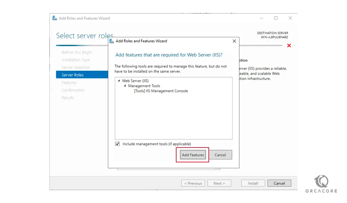Viewport: 347px width, 203px height.
Task: Go to Installation Type step
Action: point(76,60)
